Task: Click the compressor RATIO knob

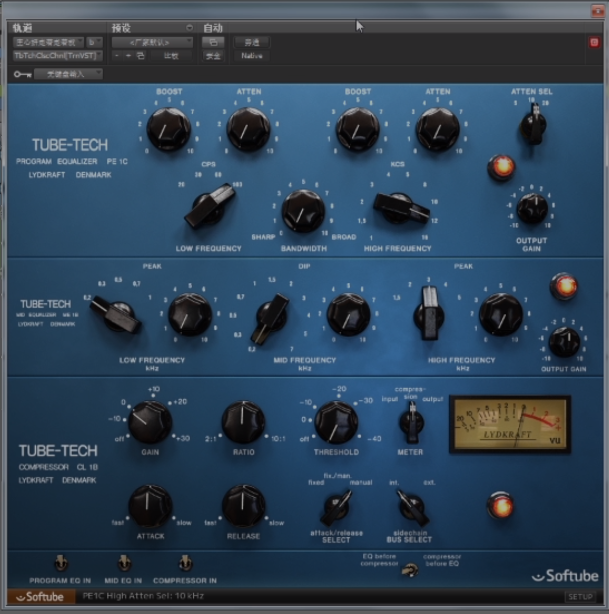Action: [x=243, y=422]
